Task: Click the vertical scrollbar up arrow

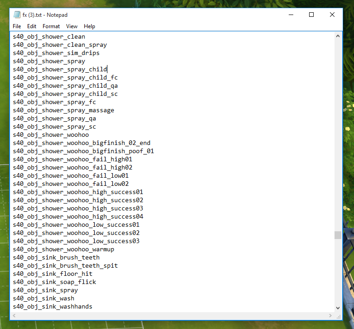Action: pyautogui.click(x=338, y=36)
